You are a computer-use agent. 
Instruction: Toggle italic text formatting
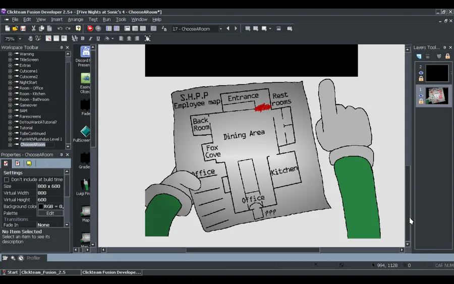pos(90,38)
